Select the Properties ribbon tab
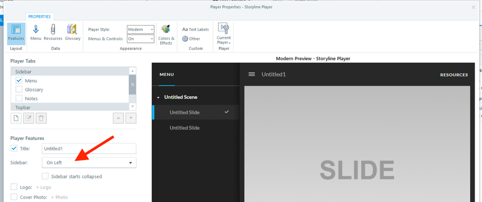 click(x=39, y=16)
